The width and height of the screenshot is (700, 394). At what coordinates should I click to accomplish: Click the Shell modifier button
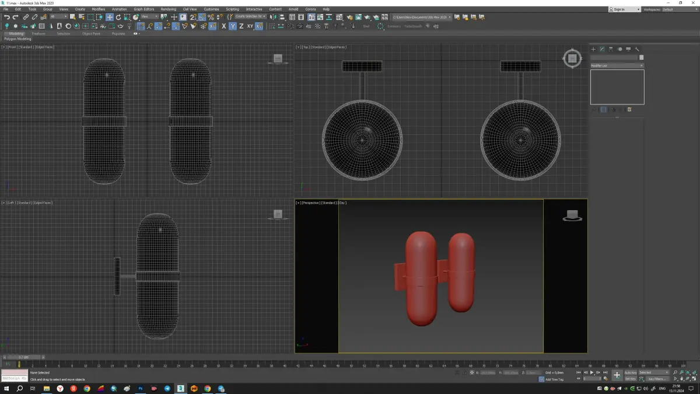[x=366, y=26]
